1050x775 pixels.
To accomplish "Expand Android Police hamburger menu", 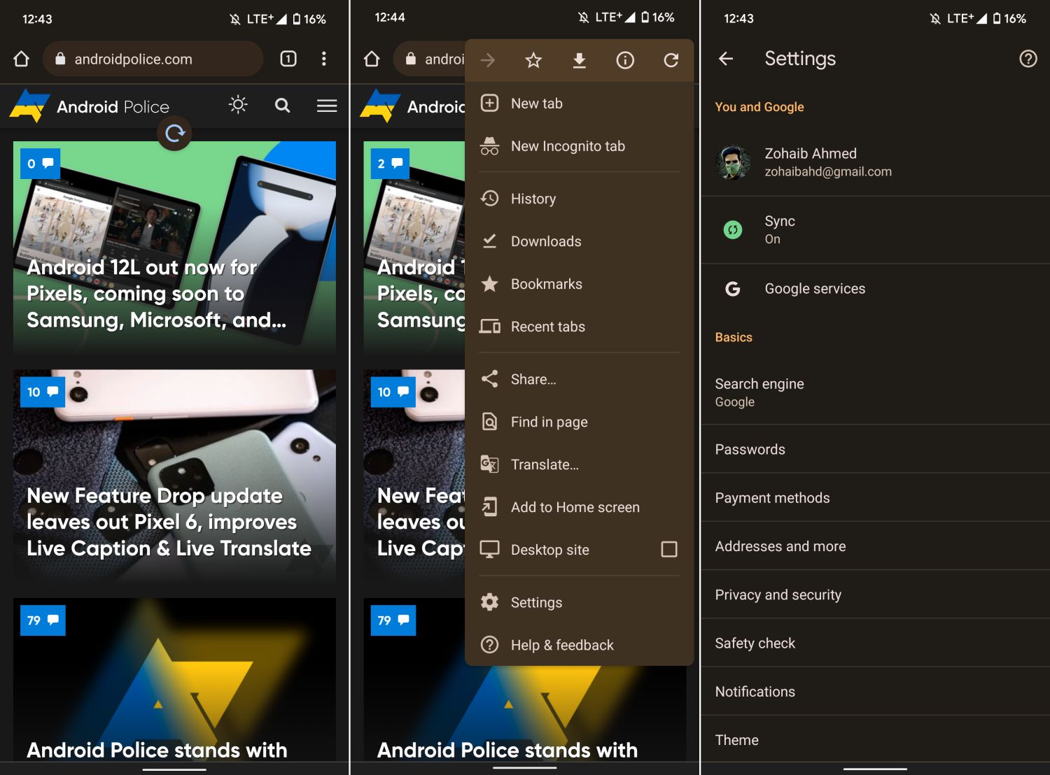I will (327, 106).
